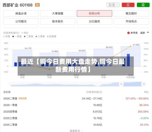Screen dimensions: 152x132
Task: Toggle the 单季度 radio option
Action: [133, 33]
